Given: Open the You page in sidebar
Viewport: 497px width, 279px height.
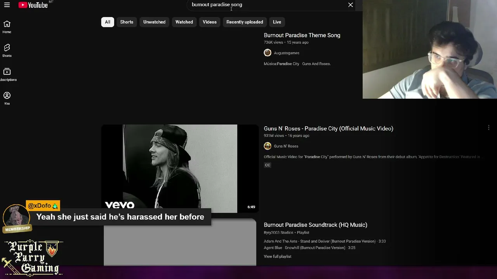Looking at the screenshot, I should pyautogui.click(x=7, y=98).
